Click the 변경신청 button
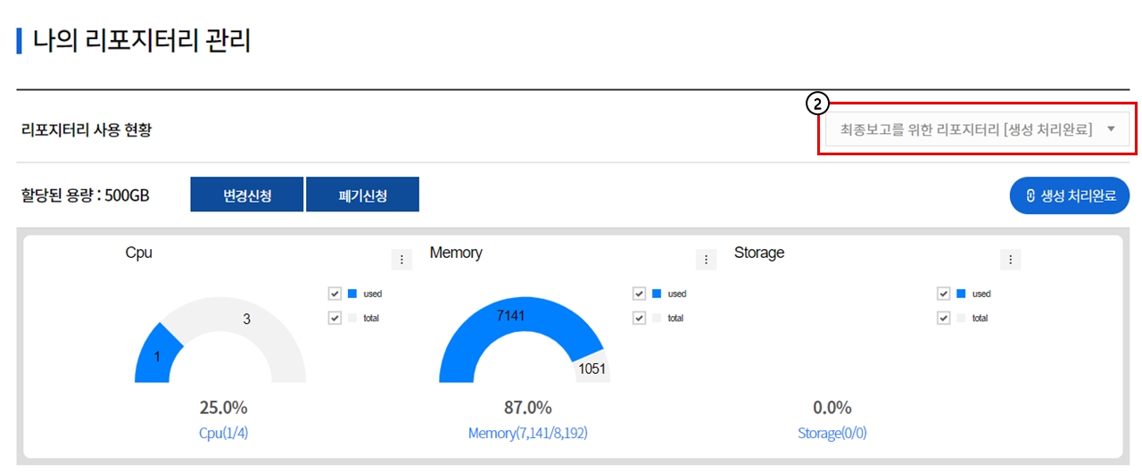 tap(247, 195)
